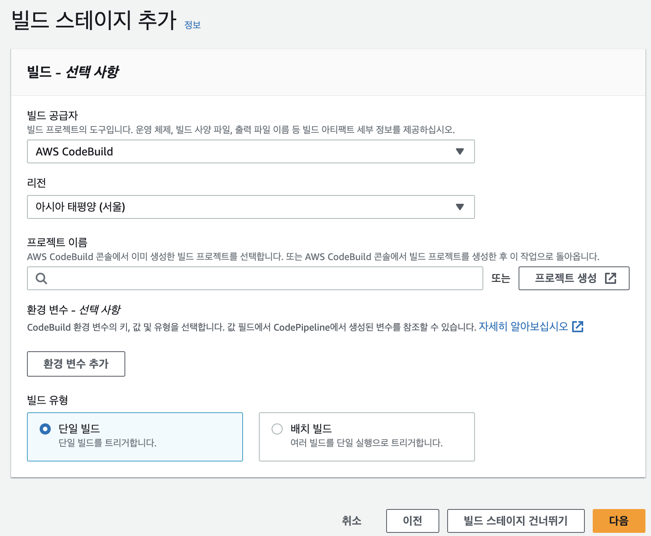
Task: Click the search magnifier in project name field
Action: [x=41, y=278]
